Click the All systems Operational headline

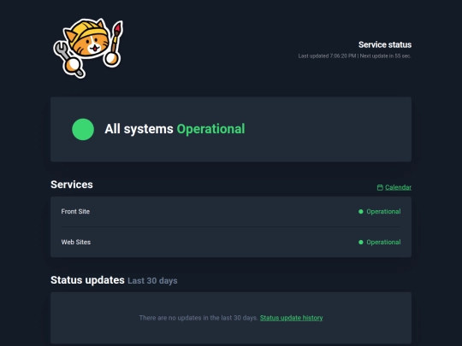point(175,129)
